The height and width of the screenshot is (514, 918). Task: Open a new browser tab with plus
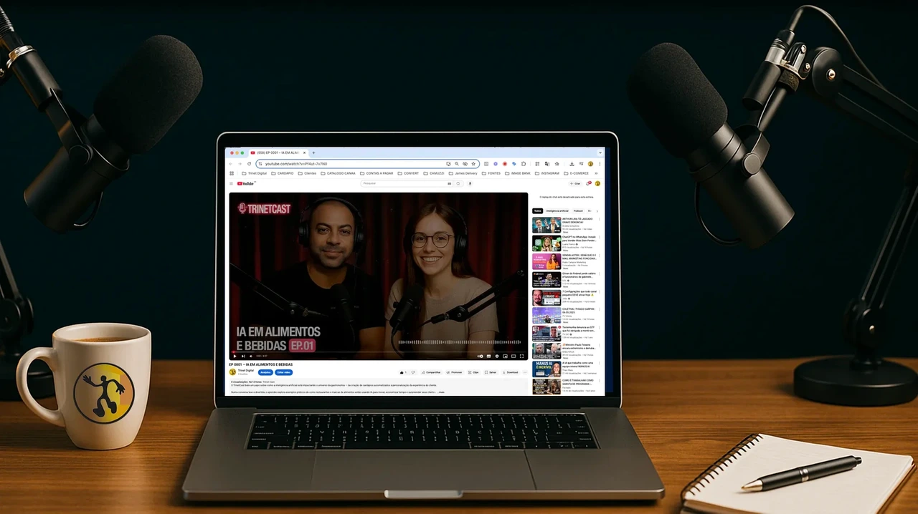click(x=313, y=152)
